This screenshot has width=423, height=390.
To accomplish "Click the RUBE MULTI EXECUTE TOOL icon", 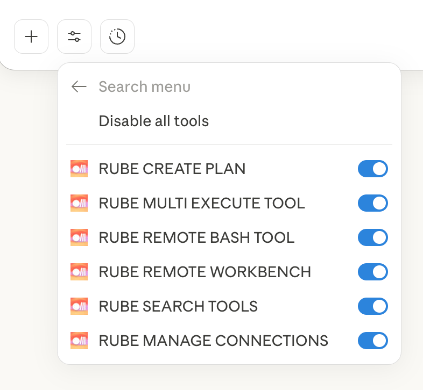I will [79, 203].
